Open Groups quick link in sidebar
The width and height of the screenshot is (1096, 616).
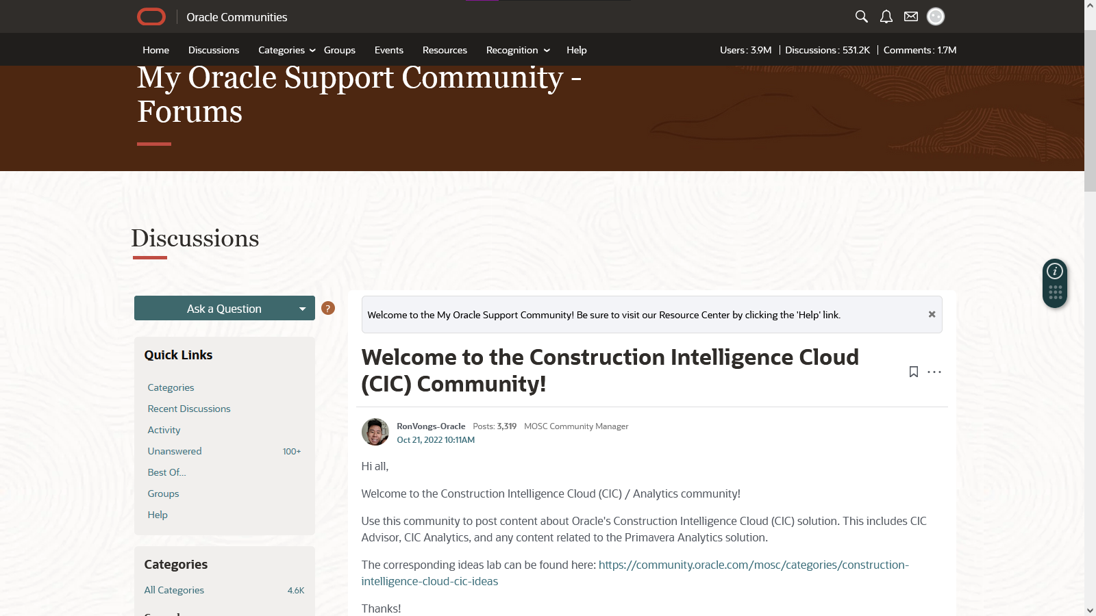(x=164, y=493)
